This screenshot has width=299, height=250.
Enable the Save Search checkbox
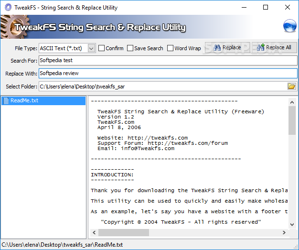click(x=130, y=48)
